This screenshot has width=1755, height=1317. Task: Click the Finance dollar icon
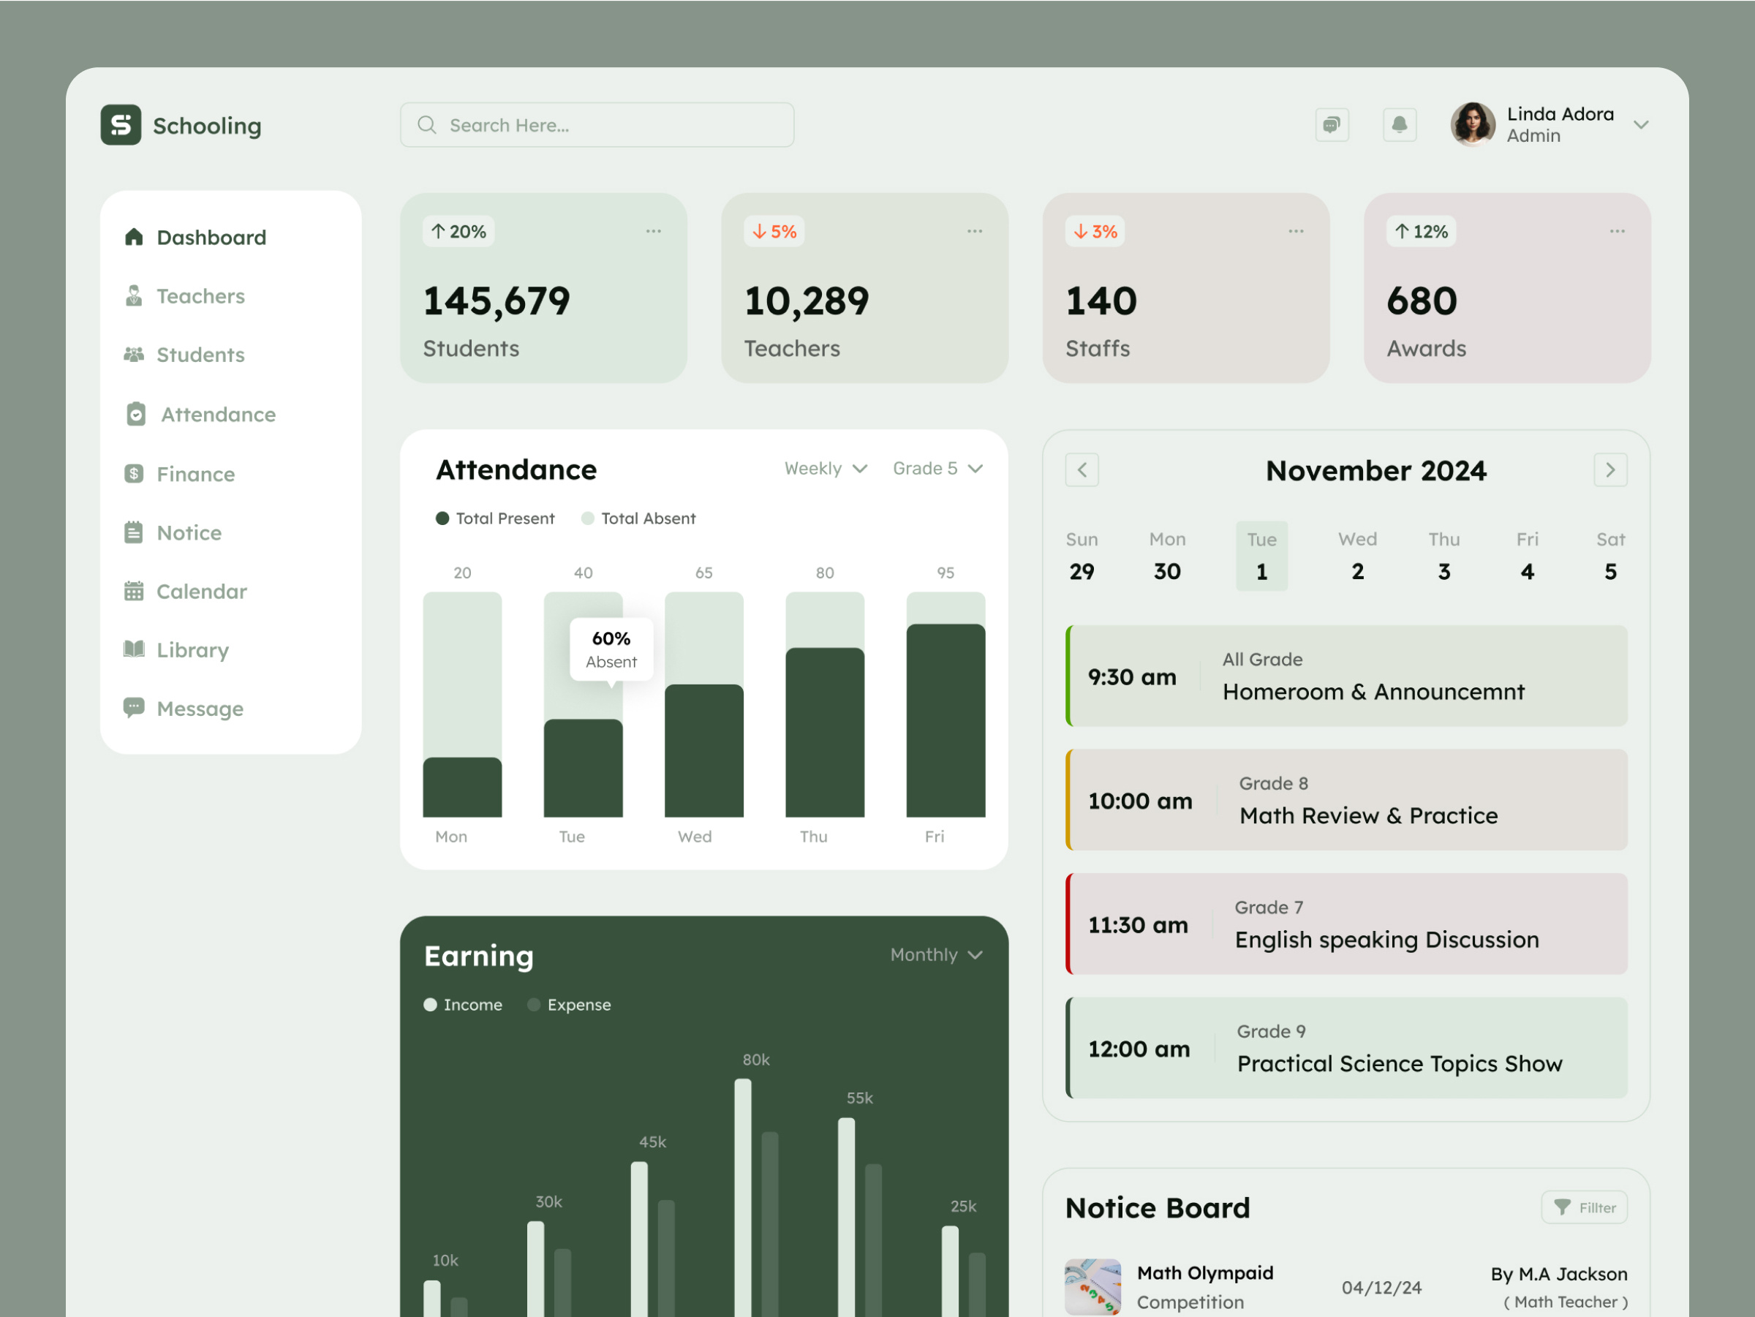(x=134, y=474)
